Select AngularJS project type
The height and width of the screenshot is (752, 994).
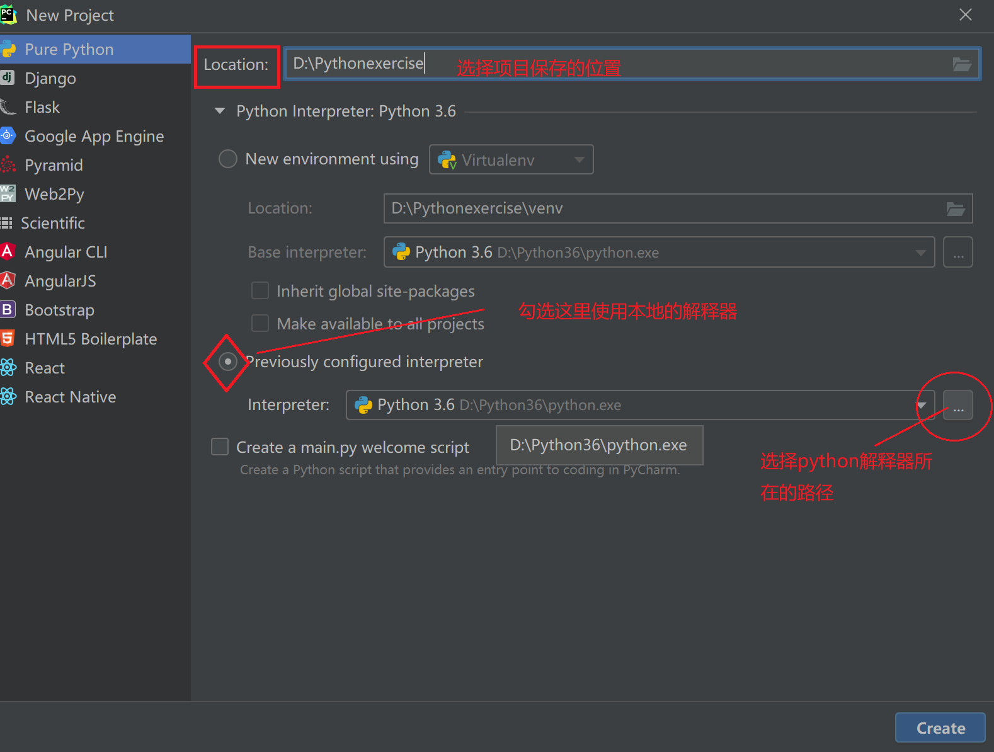click(94, 281)
